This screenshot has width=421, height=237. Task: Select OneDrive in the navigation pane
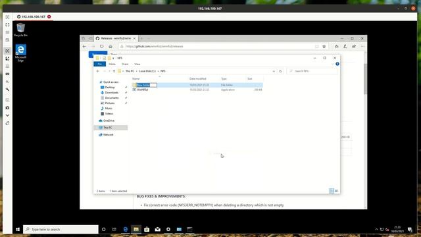[109, 120]
